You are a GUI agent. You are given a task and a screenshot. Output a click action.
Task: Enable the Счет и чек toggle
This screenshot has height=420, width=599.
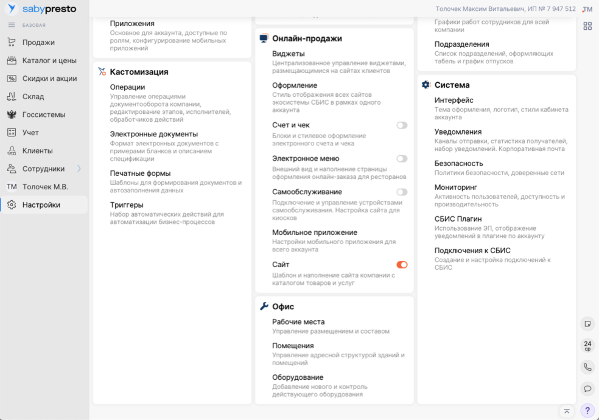(x=402, y=125)
